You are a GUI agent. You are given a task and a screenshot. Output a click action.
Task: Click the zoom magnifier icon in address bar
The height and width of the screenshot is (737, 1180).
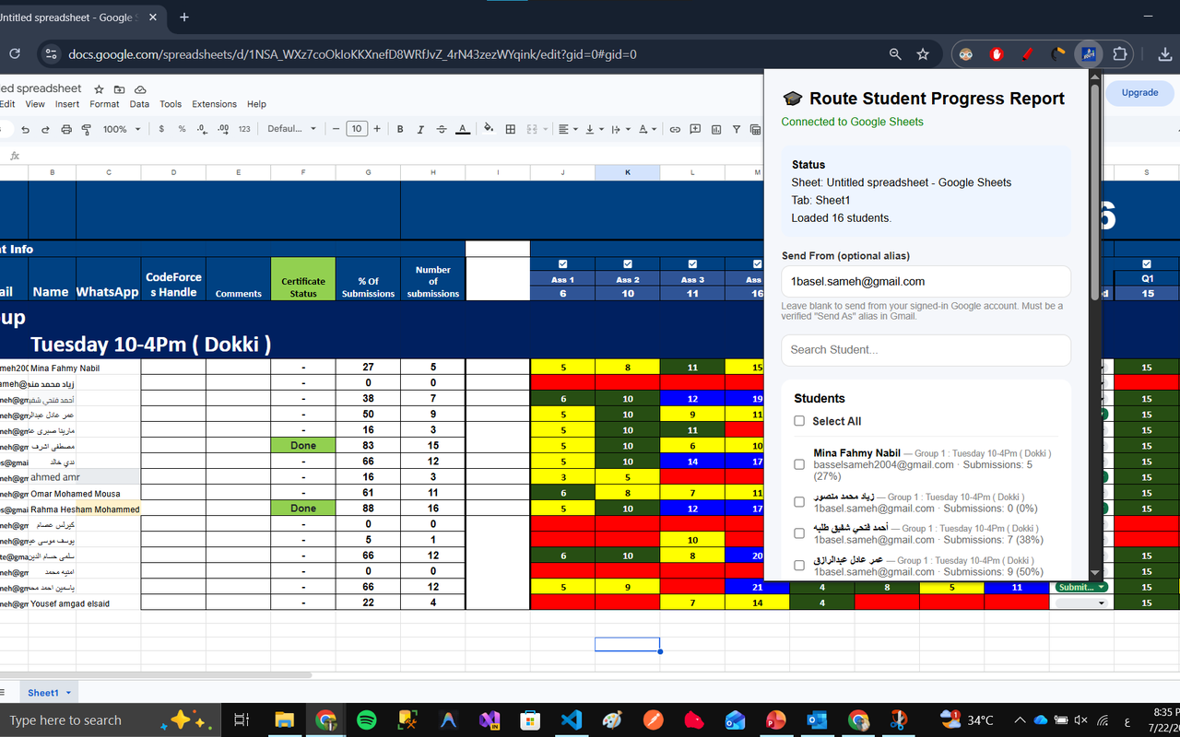point(895,54)
